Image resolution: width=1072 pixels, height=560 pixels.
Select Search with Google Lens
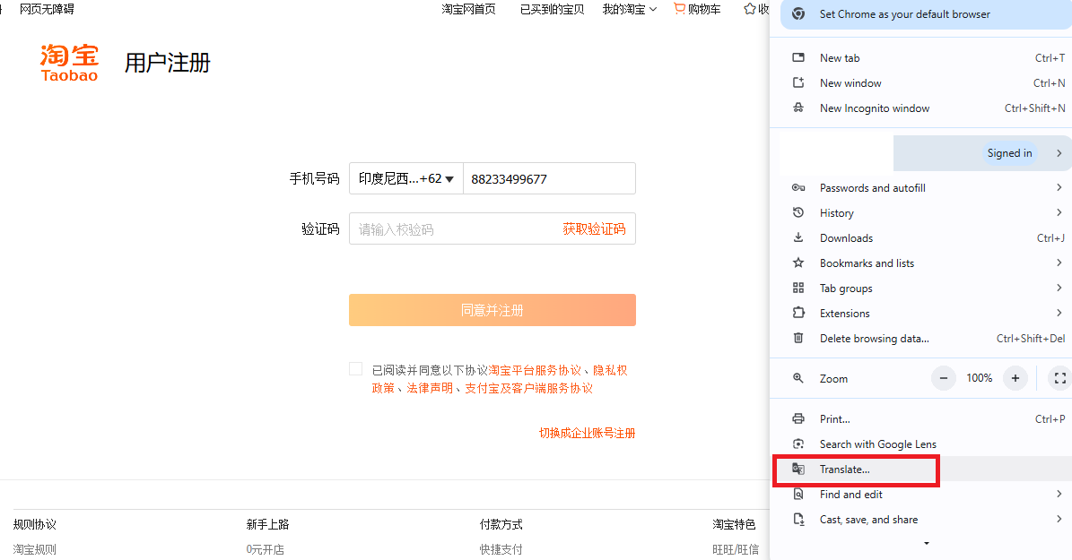coord(877,444)
